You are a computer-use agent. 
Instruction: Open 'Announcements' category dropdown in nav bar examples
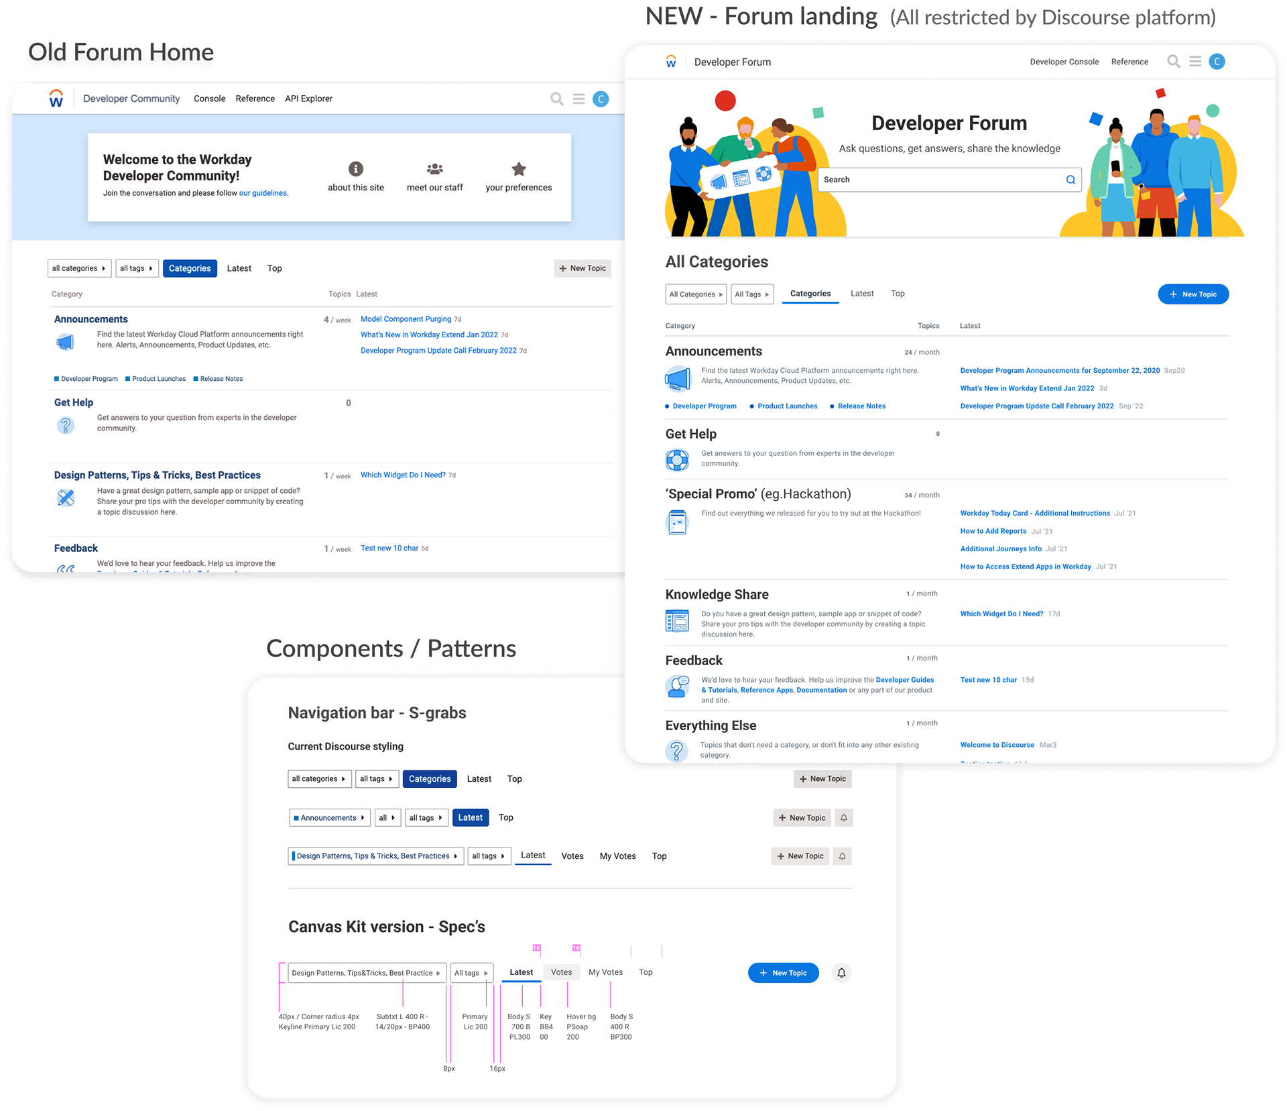pos(329,818)
